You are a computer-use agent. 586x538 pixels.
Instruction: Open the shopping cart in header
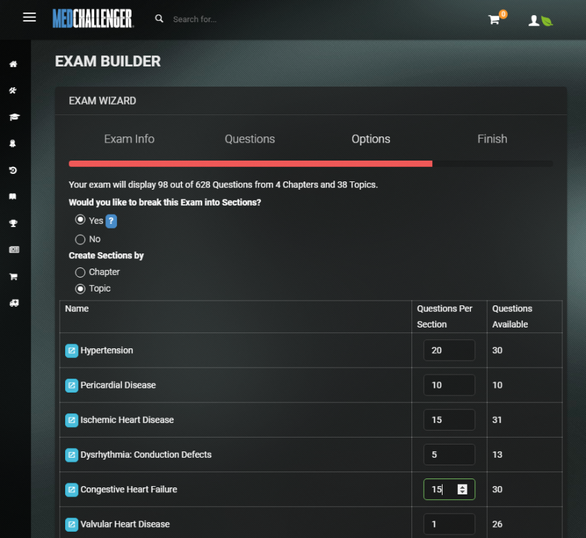pyautogui.click(x=494, y=19)
